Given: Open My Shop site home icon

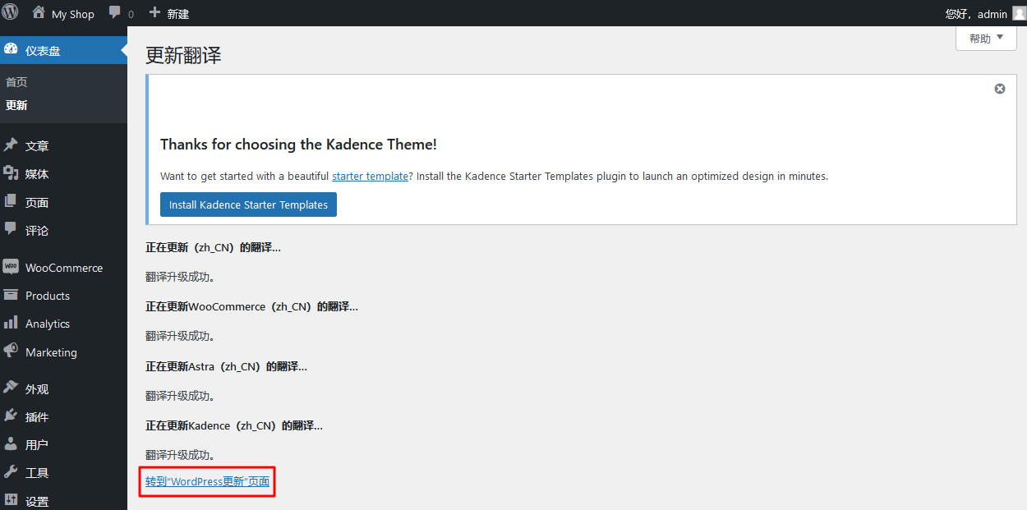Looking at the screenshot, I should (38, 13).
